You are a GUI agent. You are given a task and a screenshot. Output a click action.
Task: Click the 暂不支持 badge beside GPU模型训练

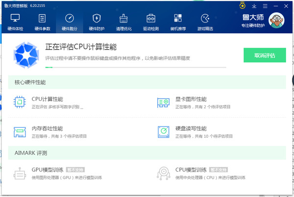click(75, 170)
